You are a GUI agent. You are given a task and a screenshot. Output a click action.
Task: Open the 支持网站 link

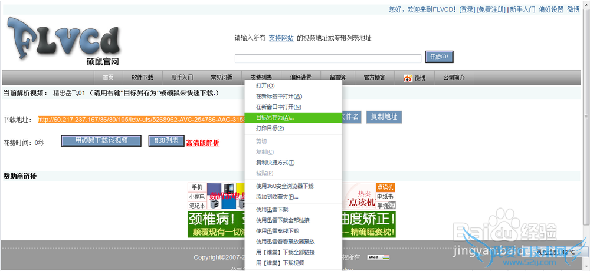[x=281, y=38]
